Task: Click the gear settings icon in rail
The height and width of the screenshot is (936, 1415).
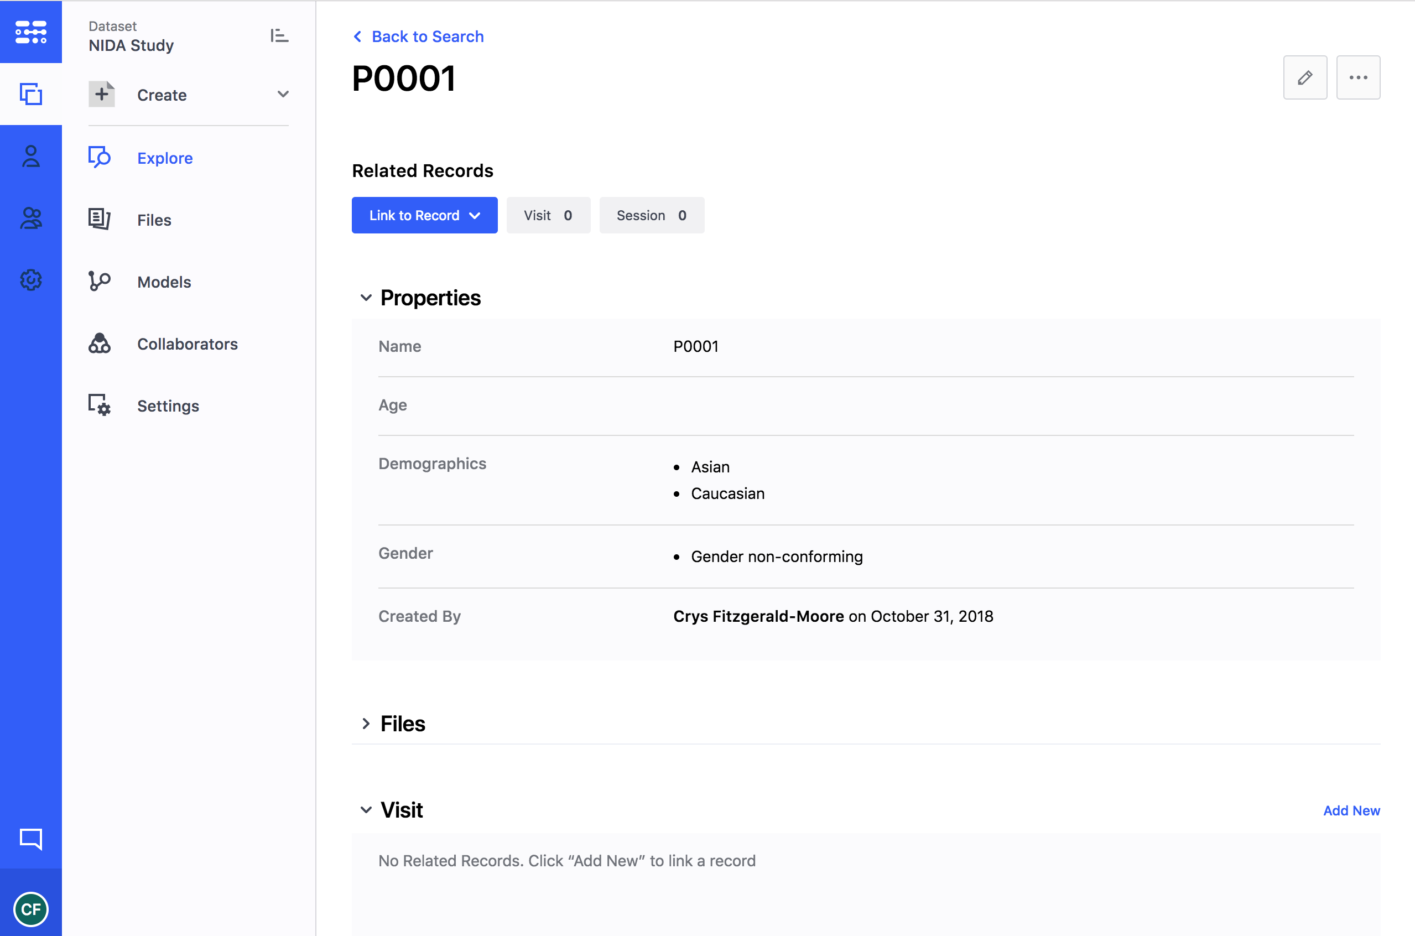Action: pyautogui.click(x=31, y=280)
